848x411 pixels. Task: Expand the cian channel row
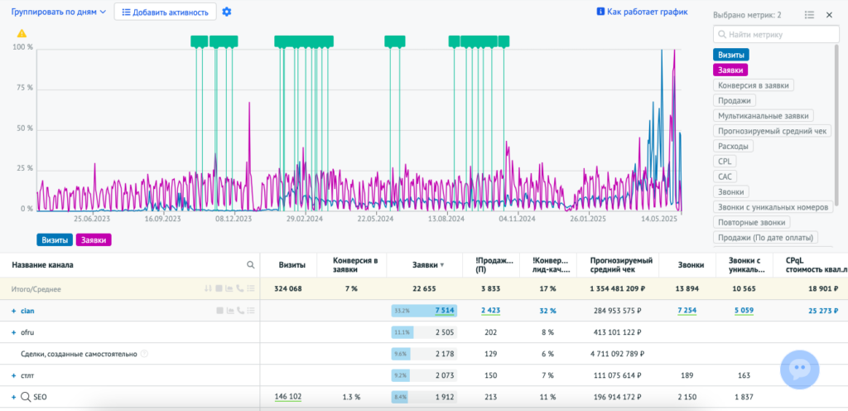(14, 311)
